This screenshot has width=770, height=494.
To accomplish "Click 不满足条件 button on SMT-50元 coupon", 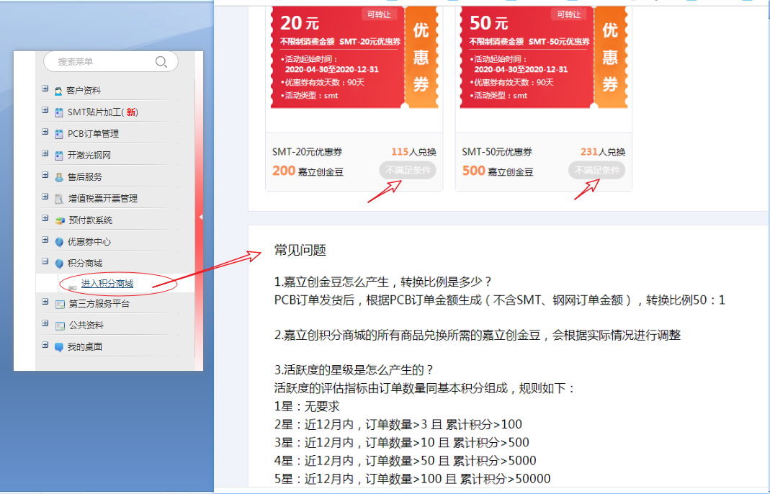I will tap(596, 171).
